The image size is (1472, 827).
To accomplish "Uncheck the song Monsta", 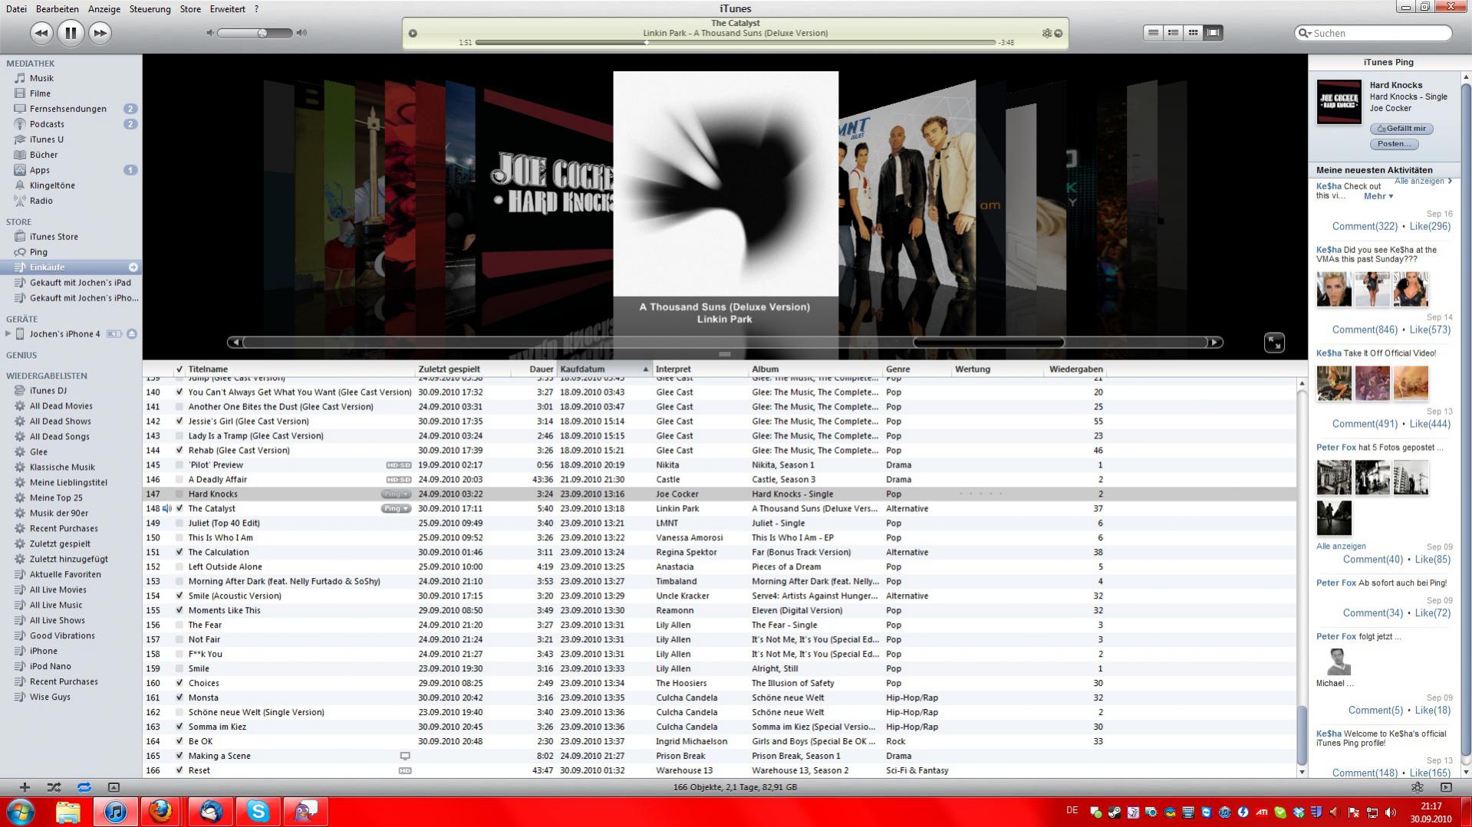I will (x=179, y=698).
